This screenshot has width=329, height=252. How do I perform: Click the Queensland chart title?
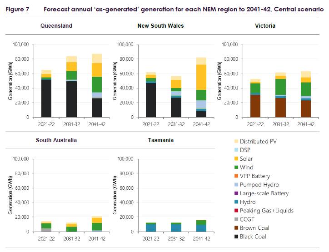56,26
